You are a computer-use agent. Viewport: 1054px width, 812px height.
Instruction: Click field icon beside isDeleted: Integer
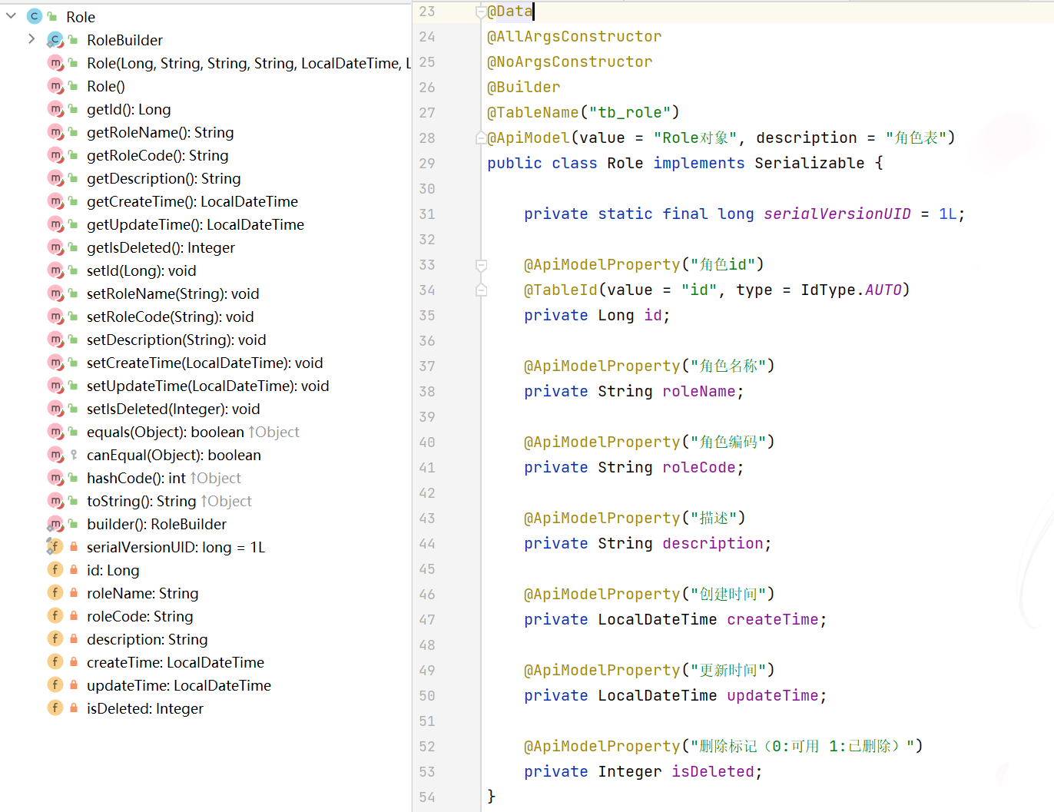[x=55, y=708]
